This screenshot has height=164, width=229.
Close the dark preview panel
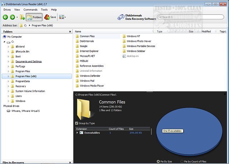pyautogui.click(x=225, y=94)
